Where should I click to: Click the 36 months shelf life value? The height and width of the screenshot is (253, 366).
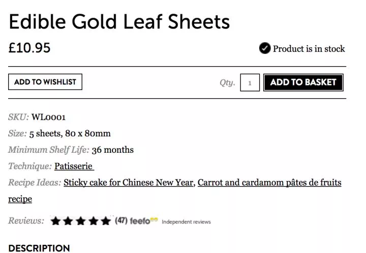112,150
